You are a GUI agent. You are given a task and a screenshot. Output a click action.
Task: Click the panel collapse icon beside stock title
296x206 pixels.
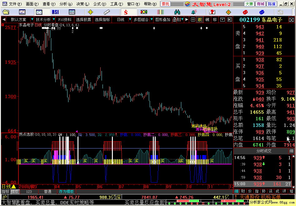click(x=230, y=19)
